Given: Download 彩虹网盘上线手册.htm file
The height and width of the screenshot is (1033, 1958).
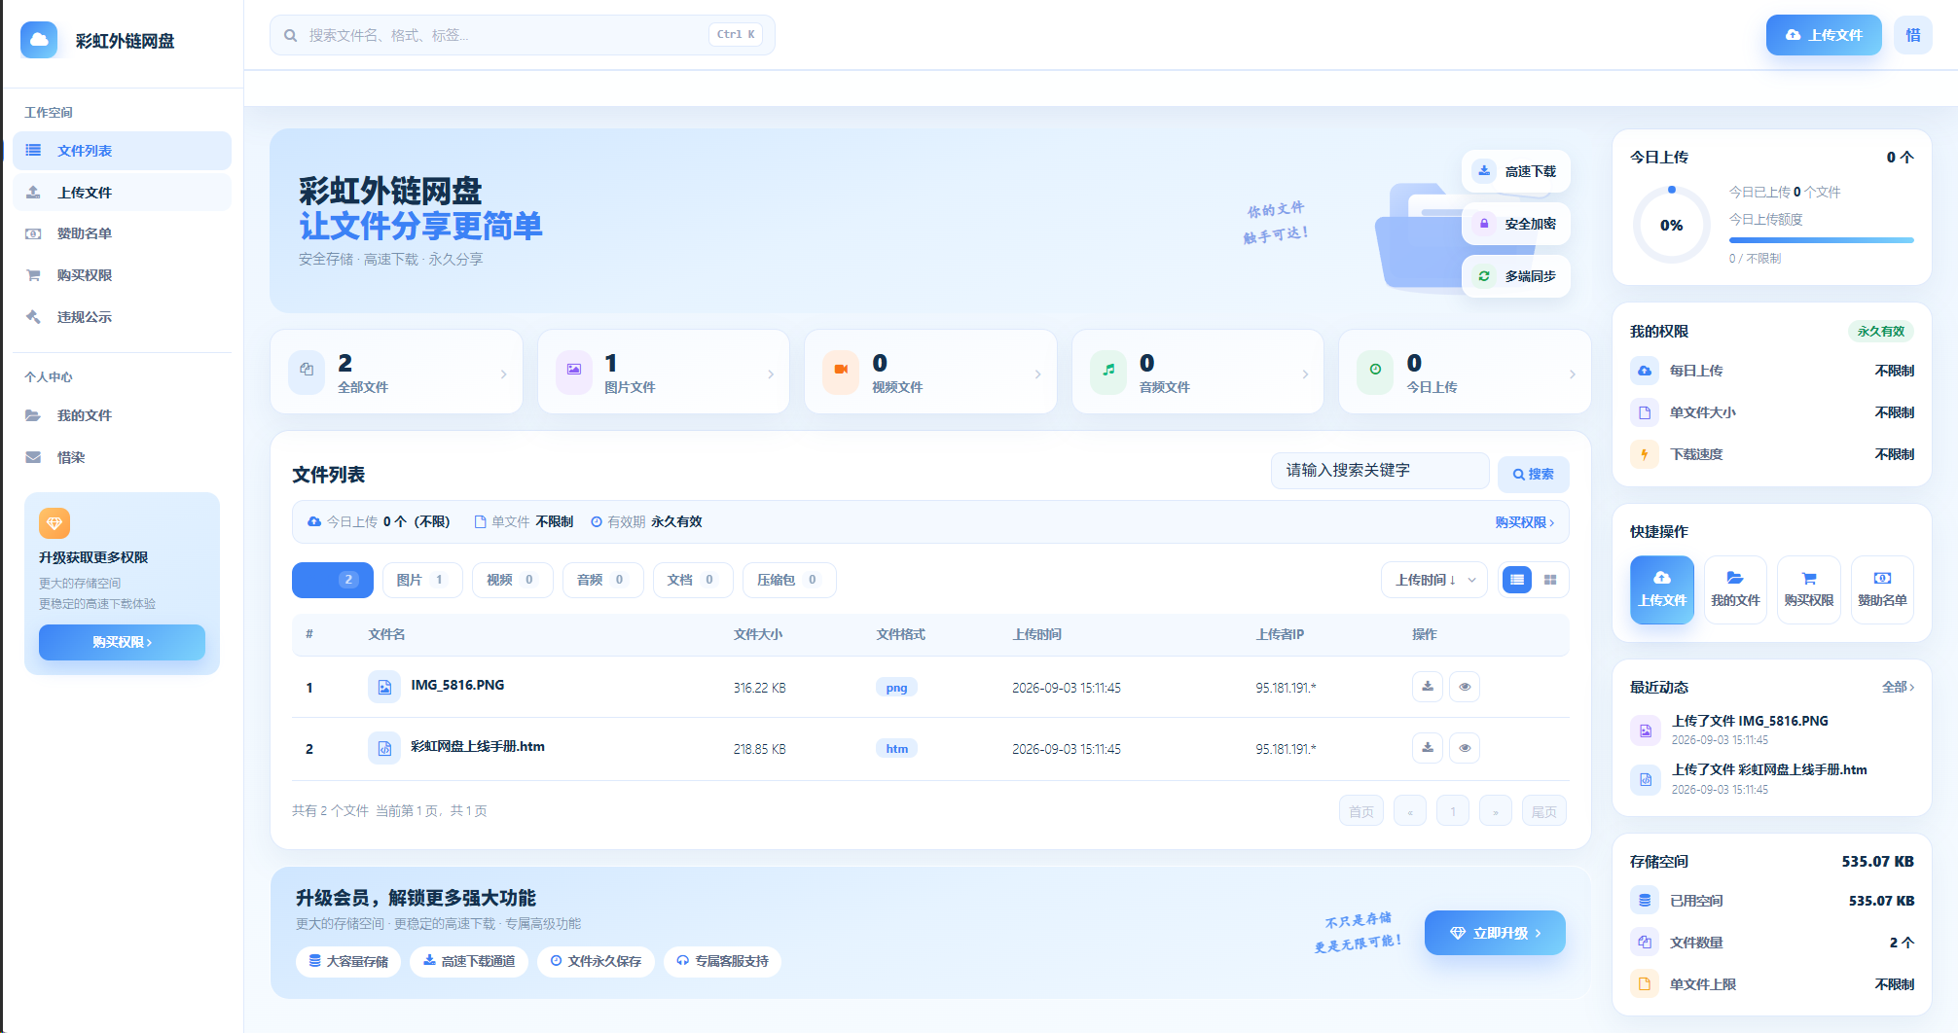Looking at the screenshot, I should 1428,748.
